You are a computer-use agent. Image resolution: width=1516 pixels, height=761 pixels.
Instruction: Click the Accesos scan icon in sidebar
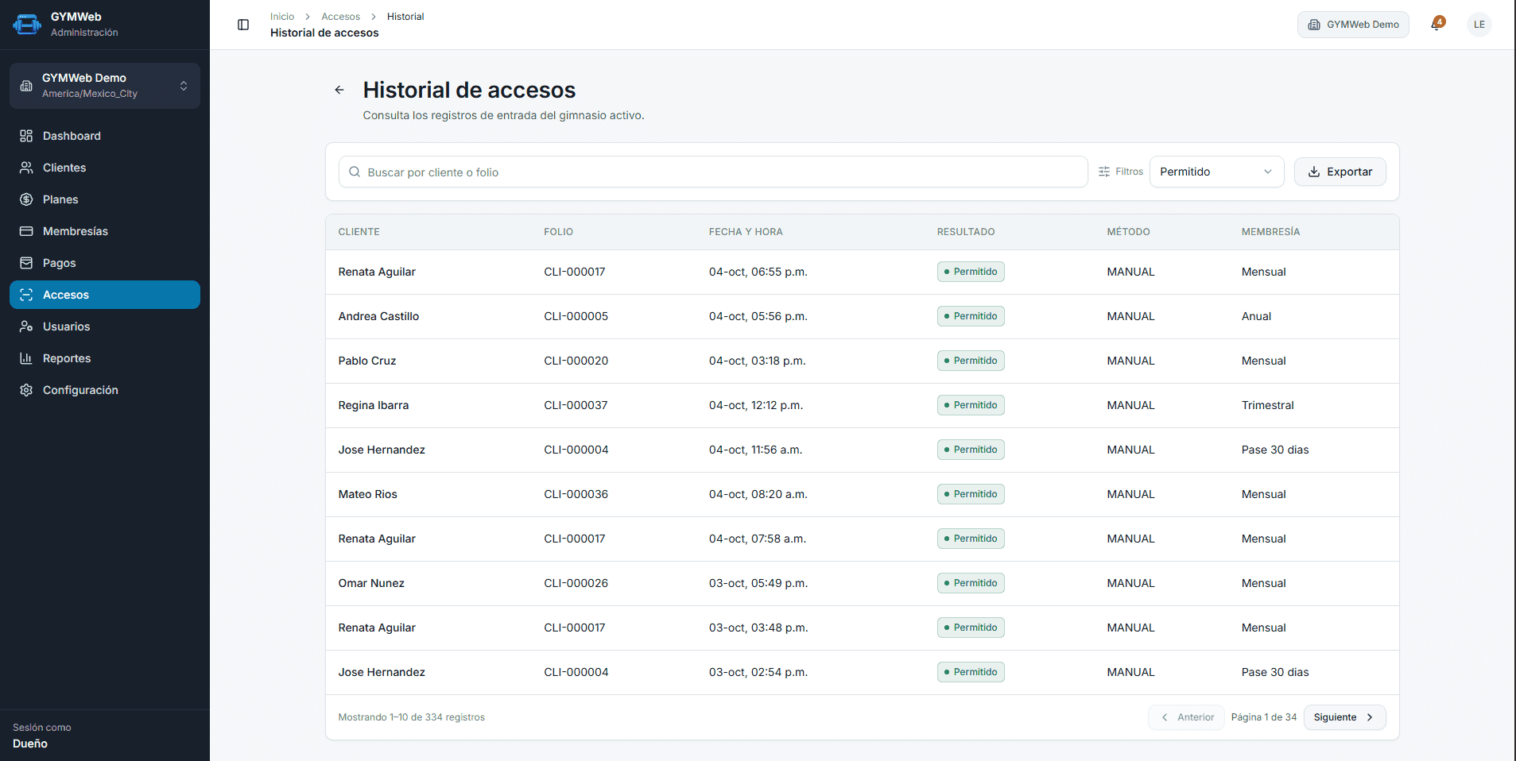click(x=26, y=295)
